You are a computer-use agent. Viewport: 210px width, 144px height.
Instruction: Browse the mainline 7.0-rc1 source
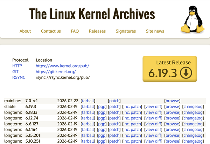[172, 101]
